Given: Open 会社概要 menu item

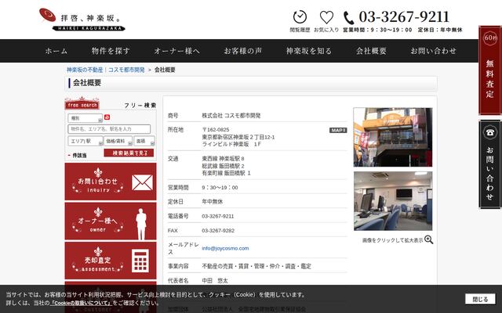Looking at the screenshot, I should (x=371, y=51).
